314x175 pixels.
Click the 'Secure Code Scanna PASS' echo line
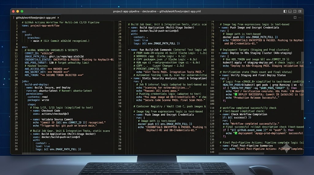click(171, 100)
